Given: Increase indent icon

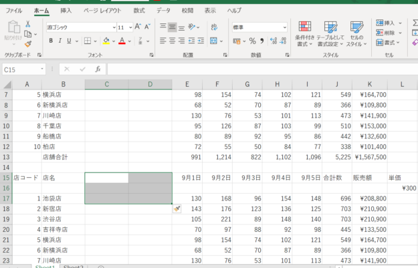Looking at the screenshot, I should 201,41.
